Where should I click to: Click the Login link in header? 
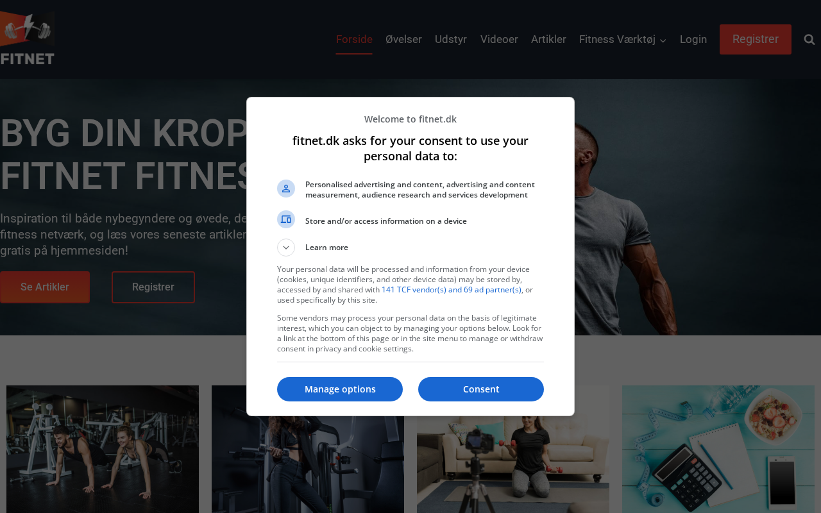click(693, 40)
